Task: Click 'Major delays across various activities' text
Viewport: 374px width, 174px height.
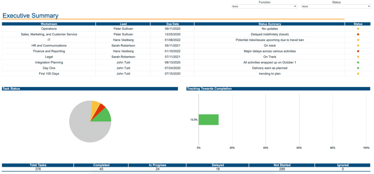Action: [270, 51]
